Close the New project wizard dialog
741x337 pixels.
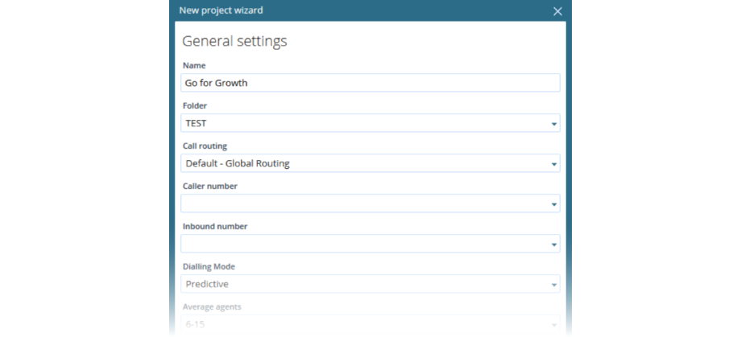[557, 11]
